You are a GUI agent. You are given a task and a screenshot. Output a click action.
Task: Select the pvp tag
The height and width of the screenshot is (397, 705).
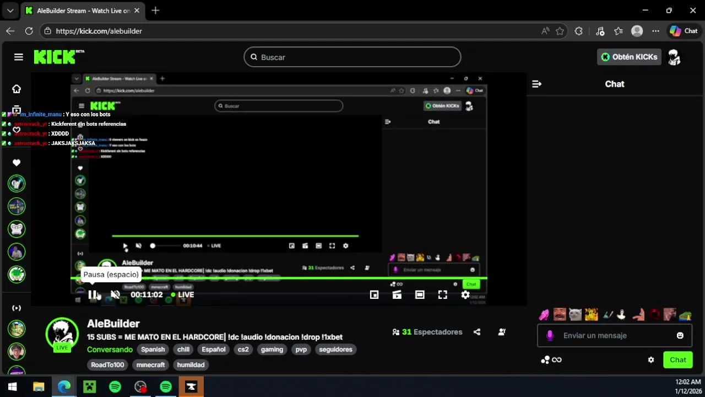click(301, 350)
